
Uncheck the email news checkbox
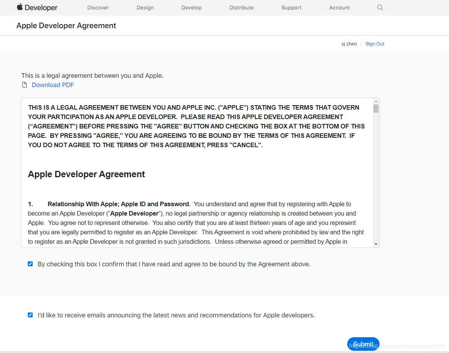tap(30, 315)
